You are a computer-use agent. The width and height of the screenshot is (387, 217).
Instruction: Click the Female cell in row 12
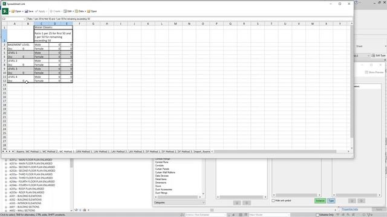click(41, 81)
